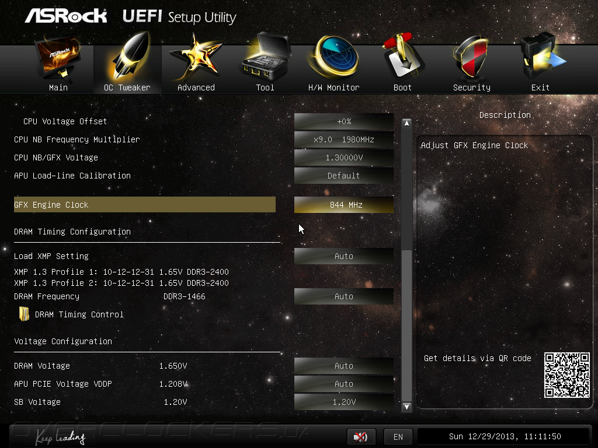Switch to the Boot tab label
Image resolution: width=598 pixels, height=448 pixels.
403,87
